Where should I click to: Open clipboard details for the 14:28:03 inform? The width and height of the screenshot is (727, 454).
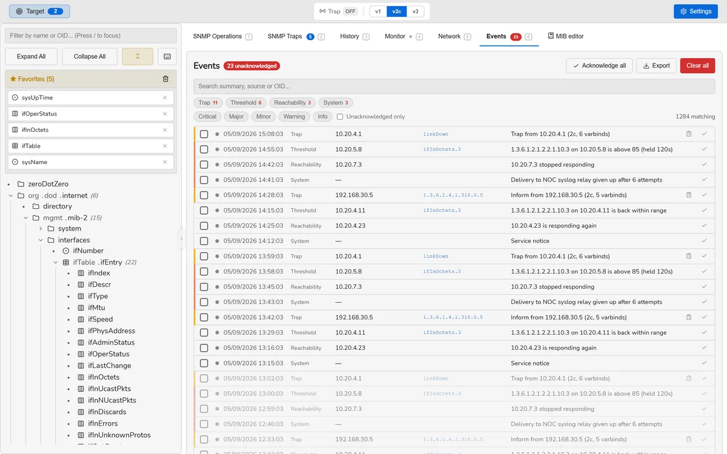(689, 195)
